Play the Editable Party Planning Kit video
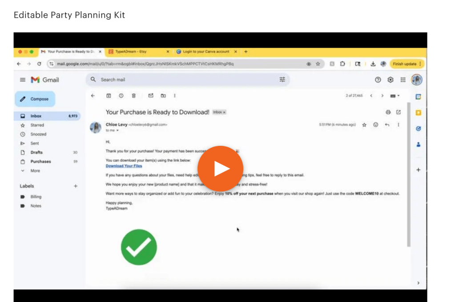The image size is (455, 302). pos(220,169)
